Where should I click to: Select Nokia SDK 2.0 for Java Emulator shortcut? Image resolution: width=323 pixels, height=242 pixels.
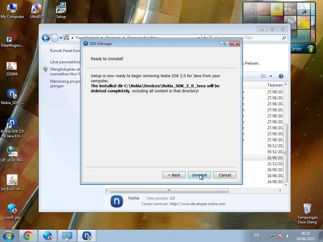click(12, 128)
